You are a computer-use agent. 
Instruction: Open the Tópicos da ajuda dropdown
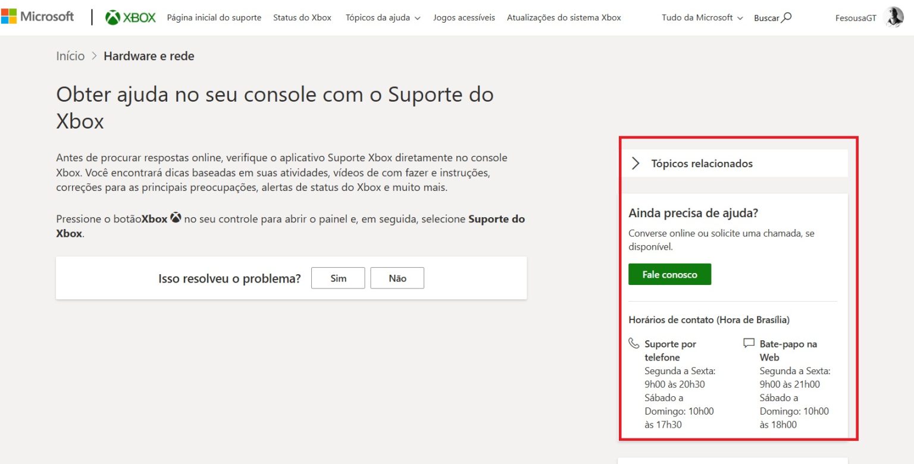(x=378, y=17)
